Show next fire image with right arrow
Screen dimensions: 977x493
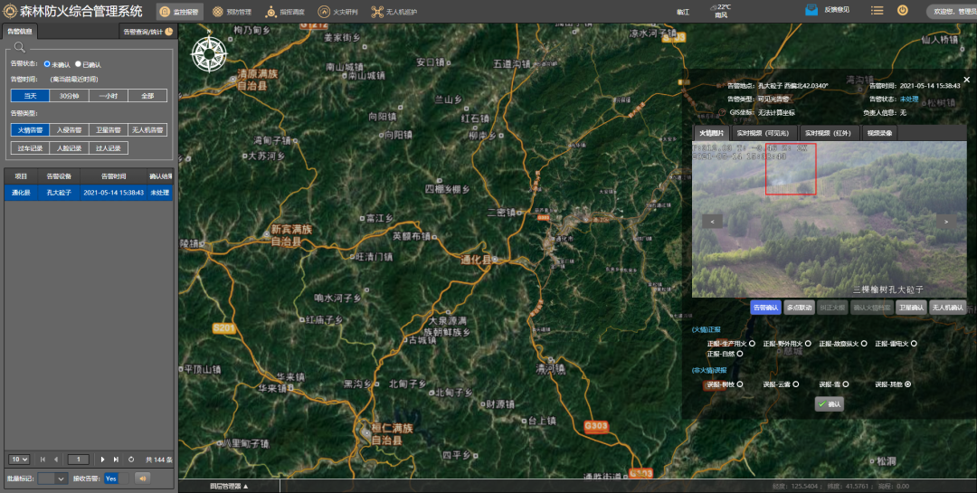coord(946,221)
